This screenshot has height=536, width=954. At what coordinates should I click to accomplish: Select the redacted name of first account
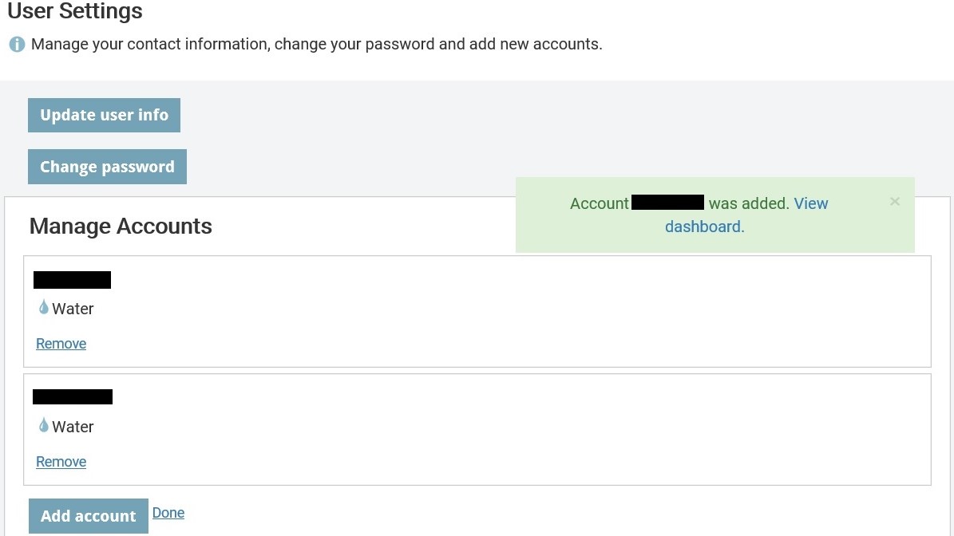(x=72, y=279)
